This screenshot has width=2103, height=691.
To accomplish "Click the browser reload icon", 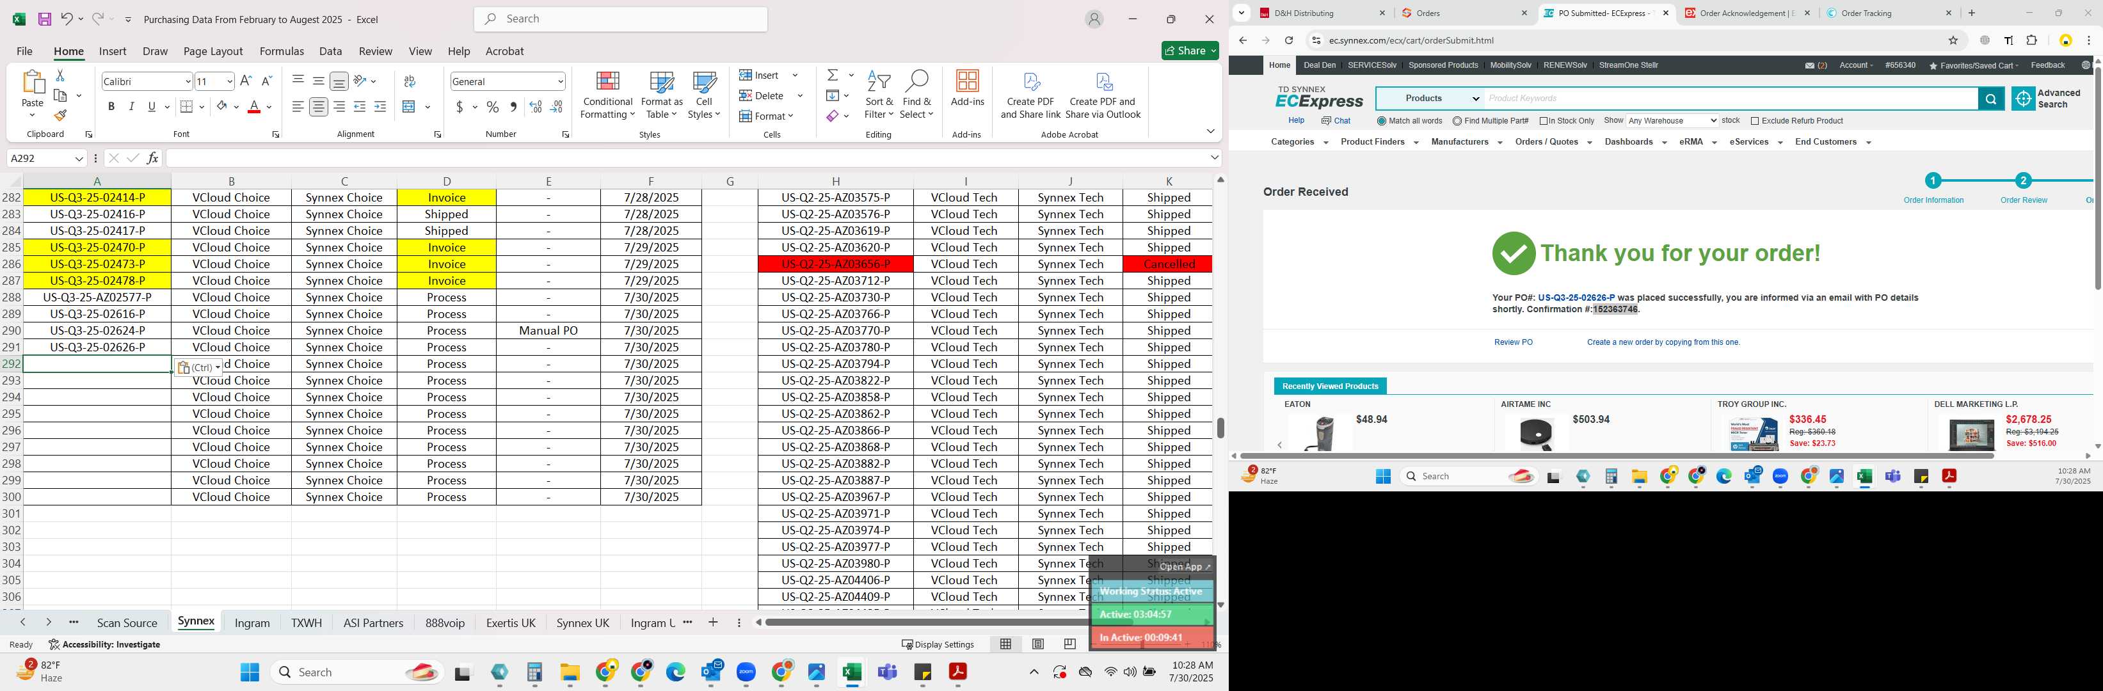I will (x=1288, y=40).
